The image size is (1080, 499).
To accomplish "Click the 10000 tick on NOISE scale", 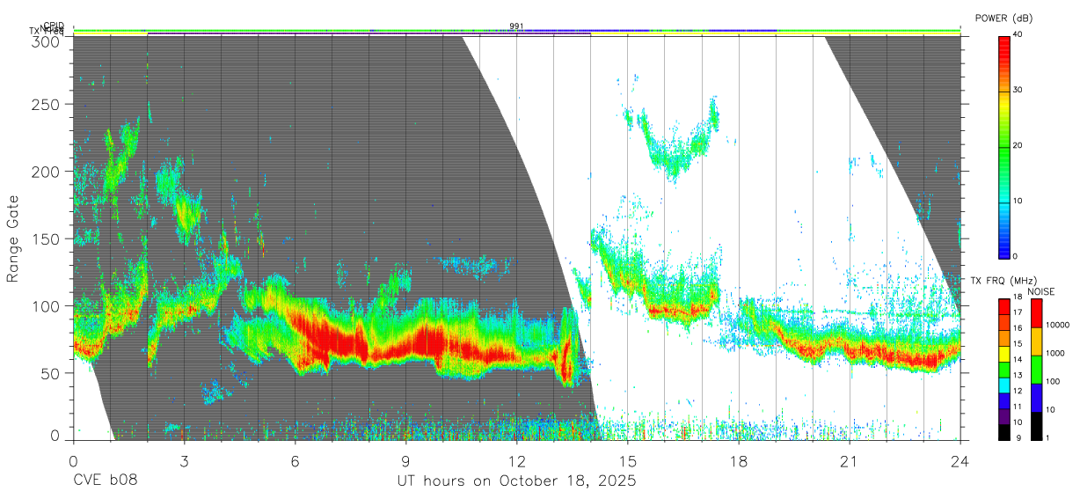I will click(x=1056, y=325).
